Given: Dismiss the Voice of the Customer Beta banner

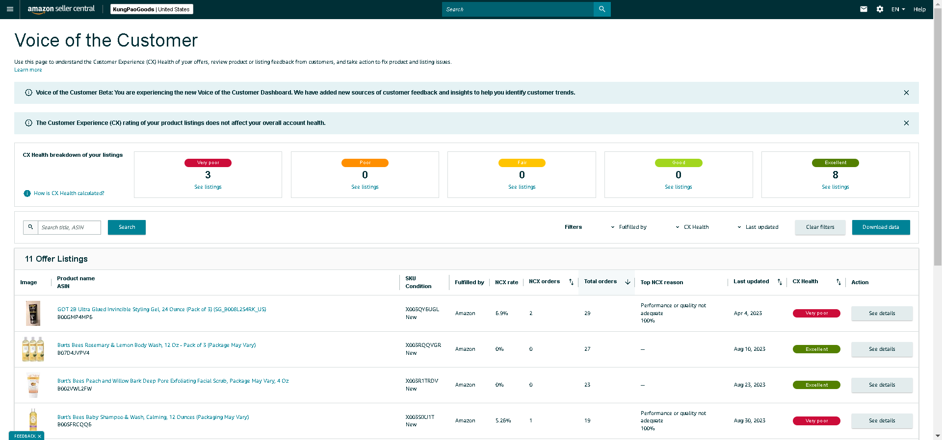Looking at the screenshot, I should pos(906,93).
